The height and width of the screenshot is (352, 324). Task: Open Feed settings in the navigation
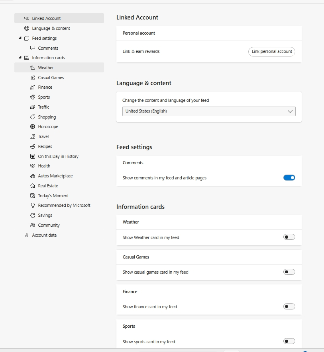tap(44, 39)
